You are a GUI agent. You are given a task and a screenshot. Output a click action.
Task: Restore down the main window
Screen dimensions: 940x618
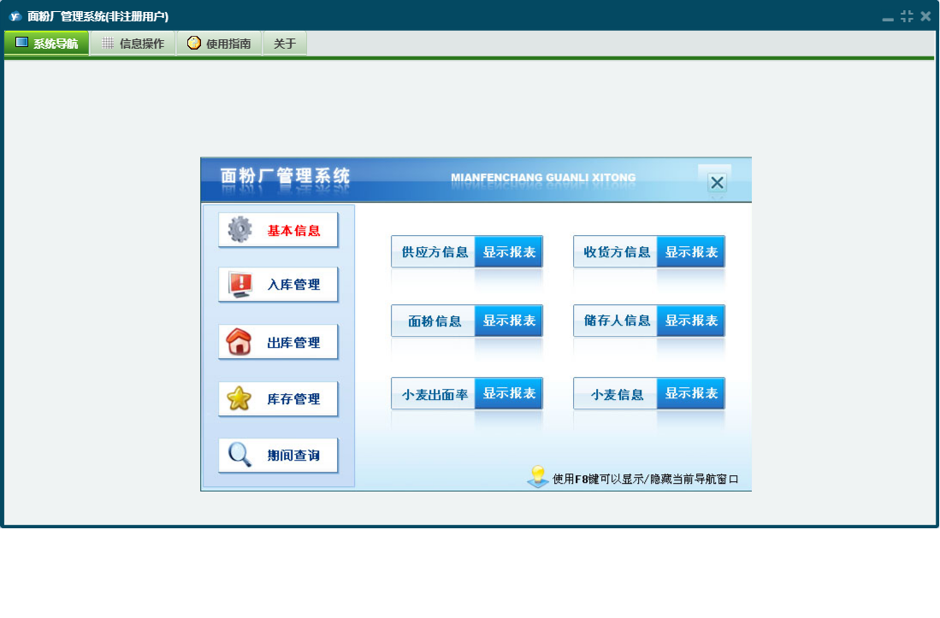[907, 16]
